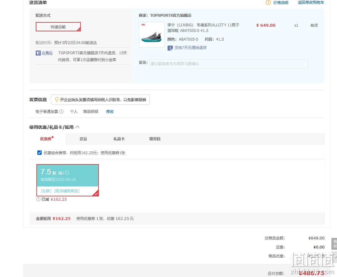Image resolution: width=337 pixels, height=277 pixels.
Task: Click the lightbulb tip icon in invoice notice
Action: click(57, 100)
